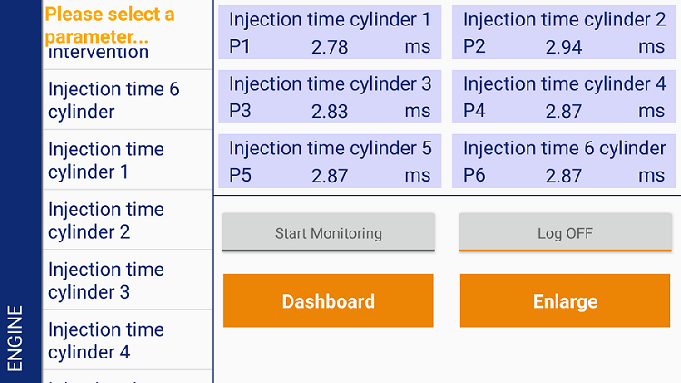Select Injection time cylinder 1 list item

127,160
